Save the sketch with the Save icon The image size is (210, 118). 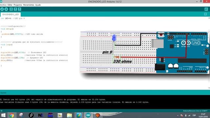(x=20, y=9)
